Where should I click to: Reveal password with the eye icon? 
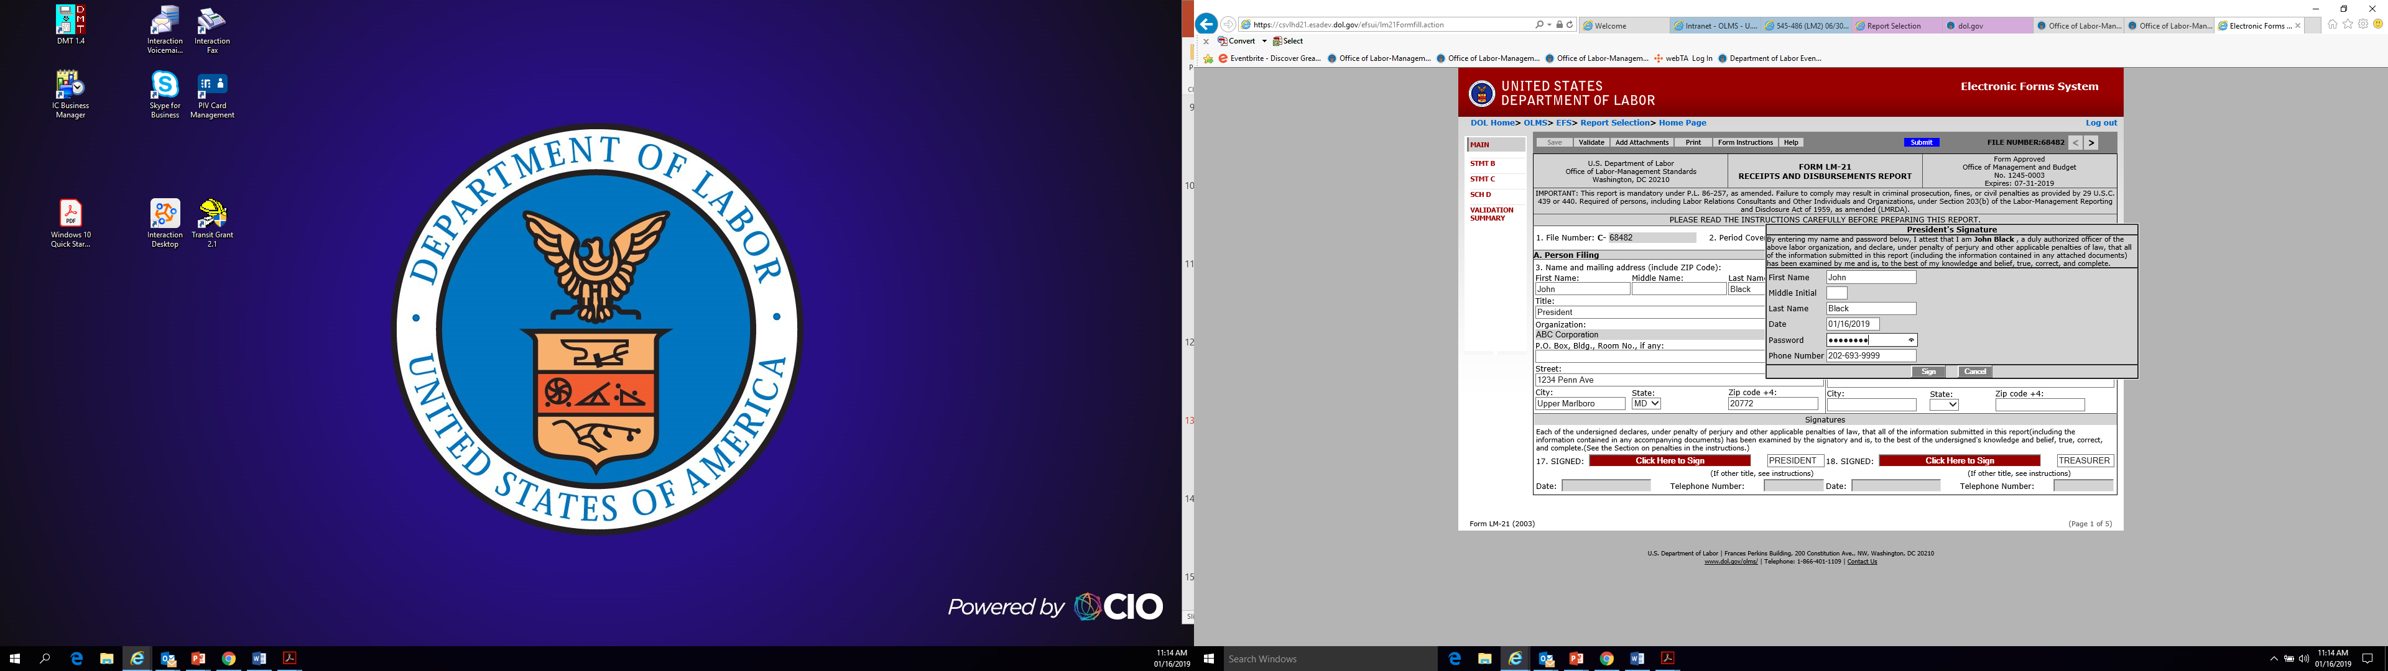(x=1910, y=340)
